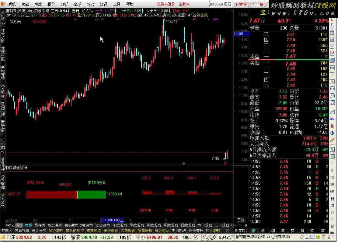The height and width of the screenshot is (243, 338).
Task: Open the 技术分析 left sidebar tab
Action: [3, 36]
